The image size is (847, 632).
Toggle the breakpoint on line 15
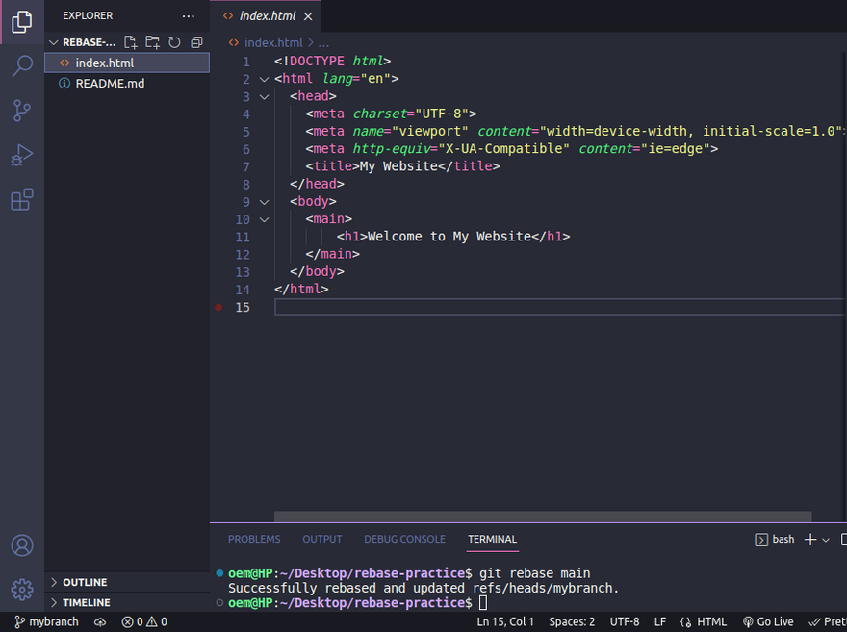pyautogui.click(x=218, y=307)
